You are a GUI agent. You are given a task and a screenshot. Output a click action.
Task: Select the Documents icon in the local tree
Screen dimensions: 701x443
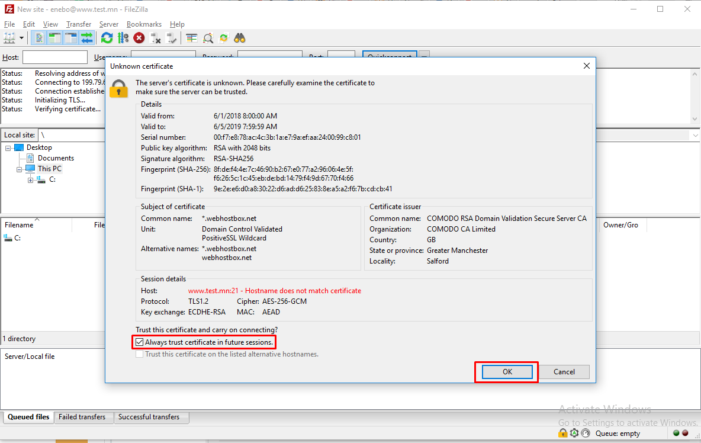point(30,158)
